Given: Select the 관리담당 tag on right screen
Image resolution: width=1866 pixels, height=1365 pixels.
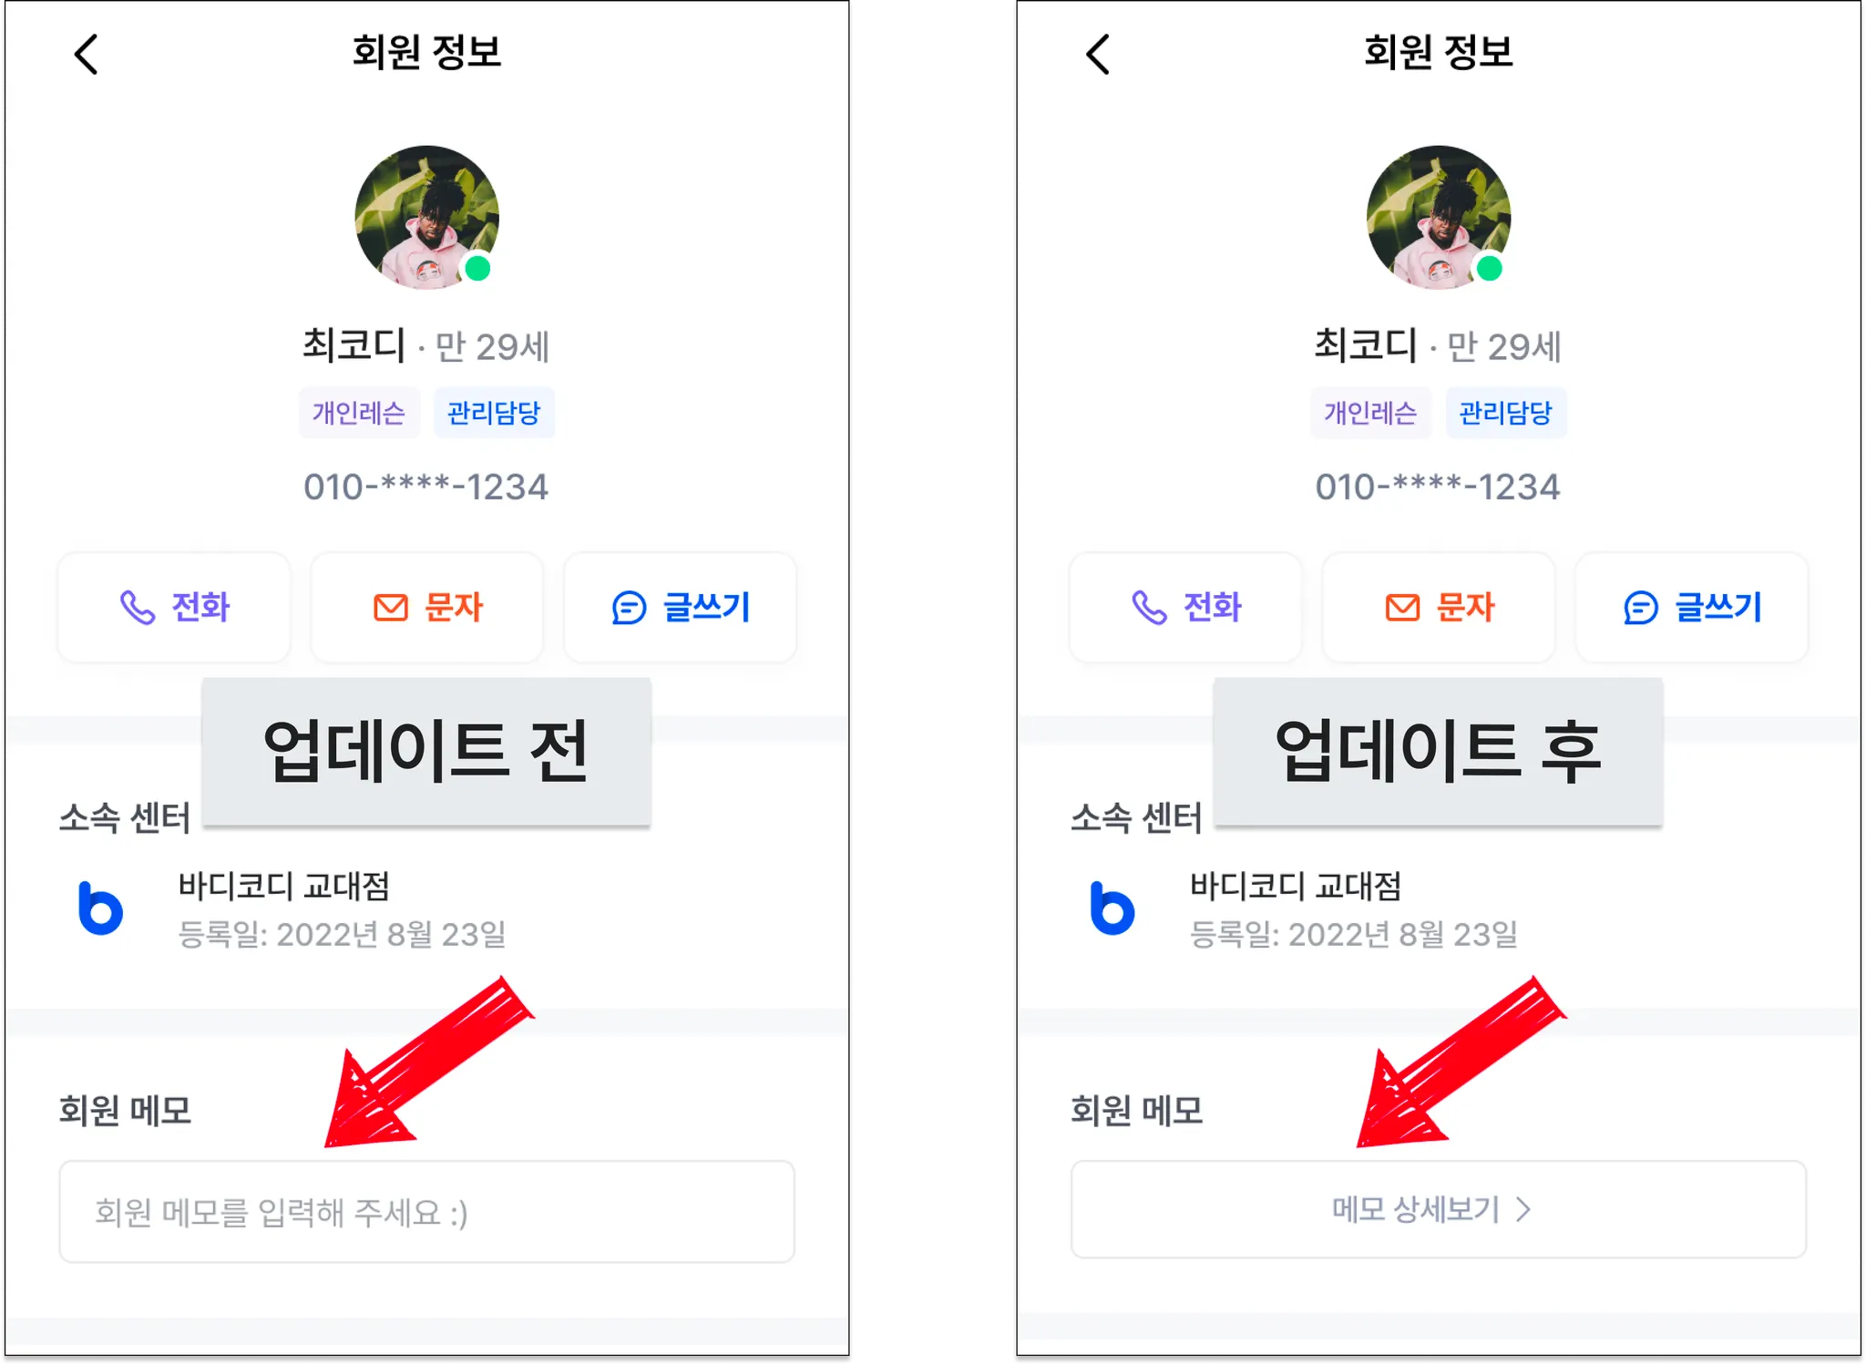Looking at the screenshot, I should pyautogui.click(x=1505, y=413).
